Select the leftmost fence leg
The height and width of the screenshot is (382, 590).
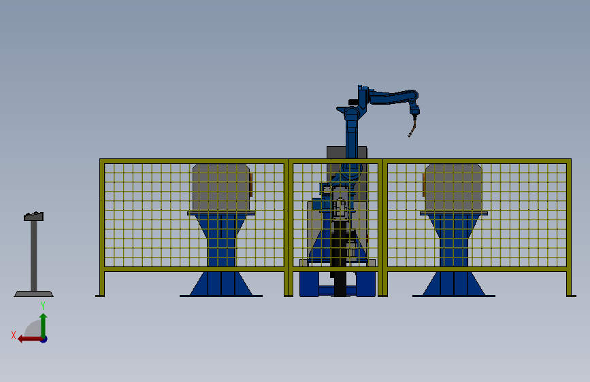coord(101,284)
